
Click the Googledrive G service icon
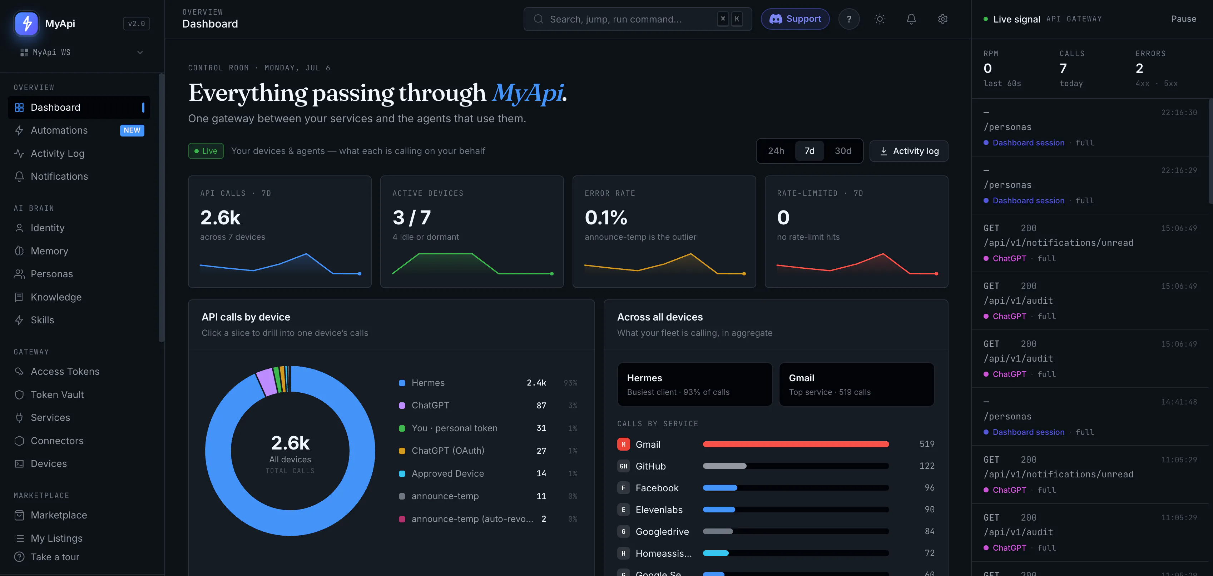[x=623, y=531]
